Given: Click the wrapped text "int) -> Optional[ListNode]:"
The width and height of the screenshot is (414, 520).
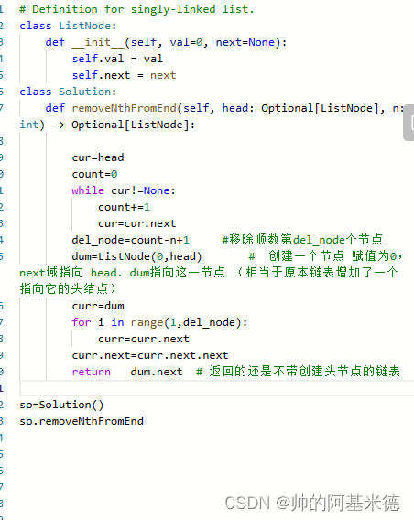Looking at the screenshot, I should (x=107, y=125).
